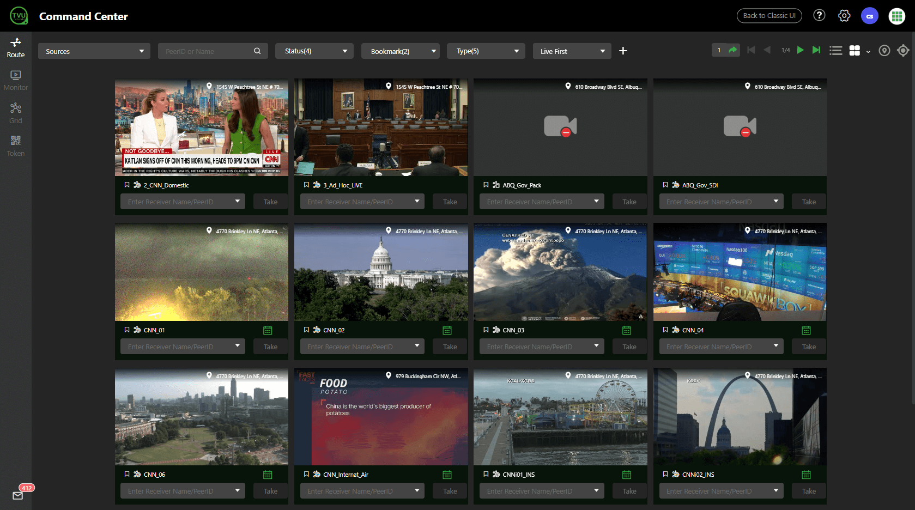915x510 pixels.
Task: Open settings gear icon
Action: click(844, 16)
